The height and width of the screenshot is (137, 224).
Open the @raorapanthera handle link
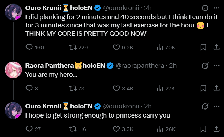[x=140, y=66]
